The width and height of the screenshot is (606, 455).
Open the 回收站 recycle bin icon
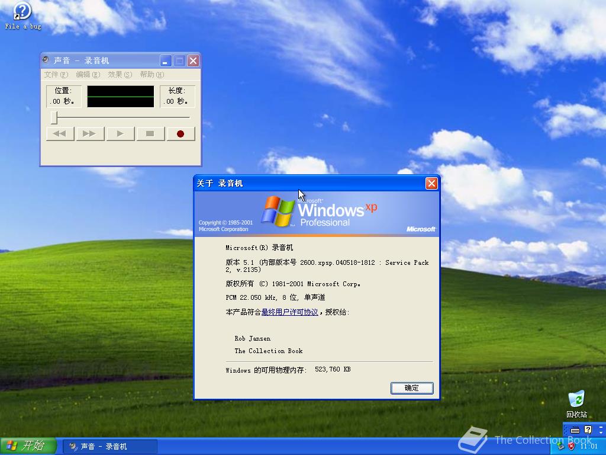click(x=576, y=404)
